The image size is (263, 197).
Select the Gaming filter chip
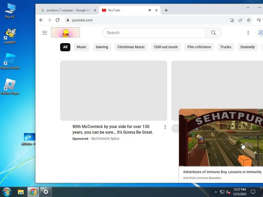(x=102, y=47)
